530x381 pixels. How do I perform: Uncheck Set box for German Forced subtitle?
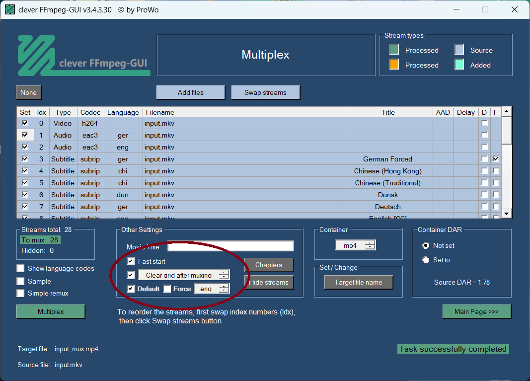point(25,159)
